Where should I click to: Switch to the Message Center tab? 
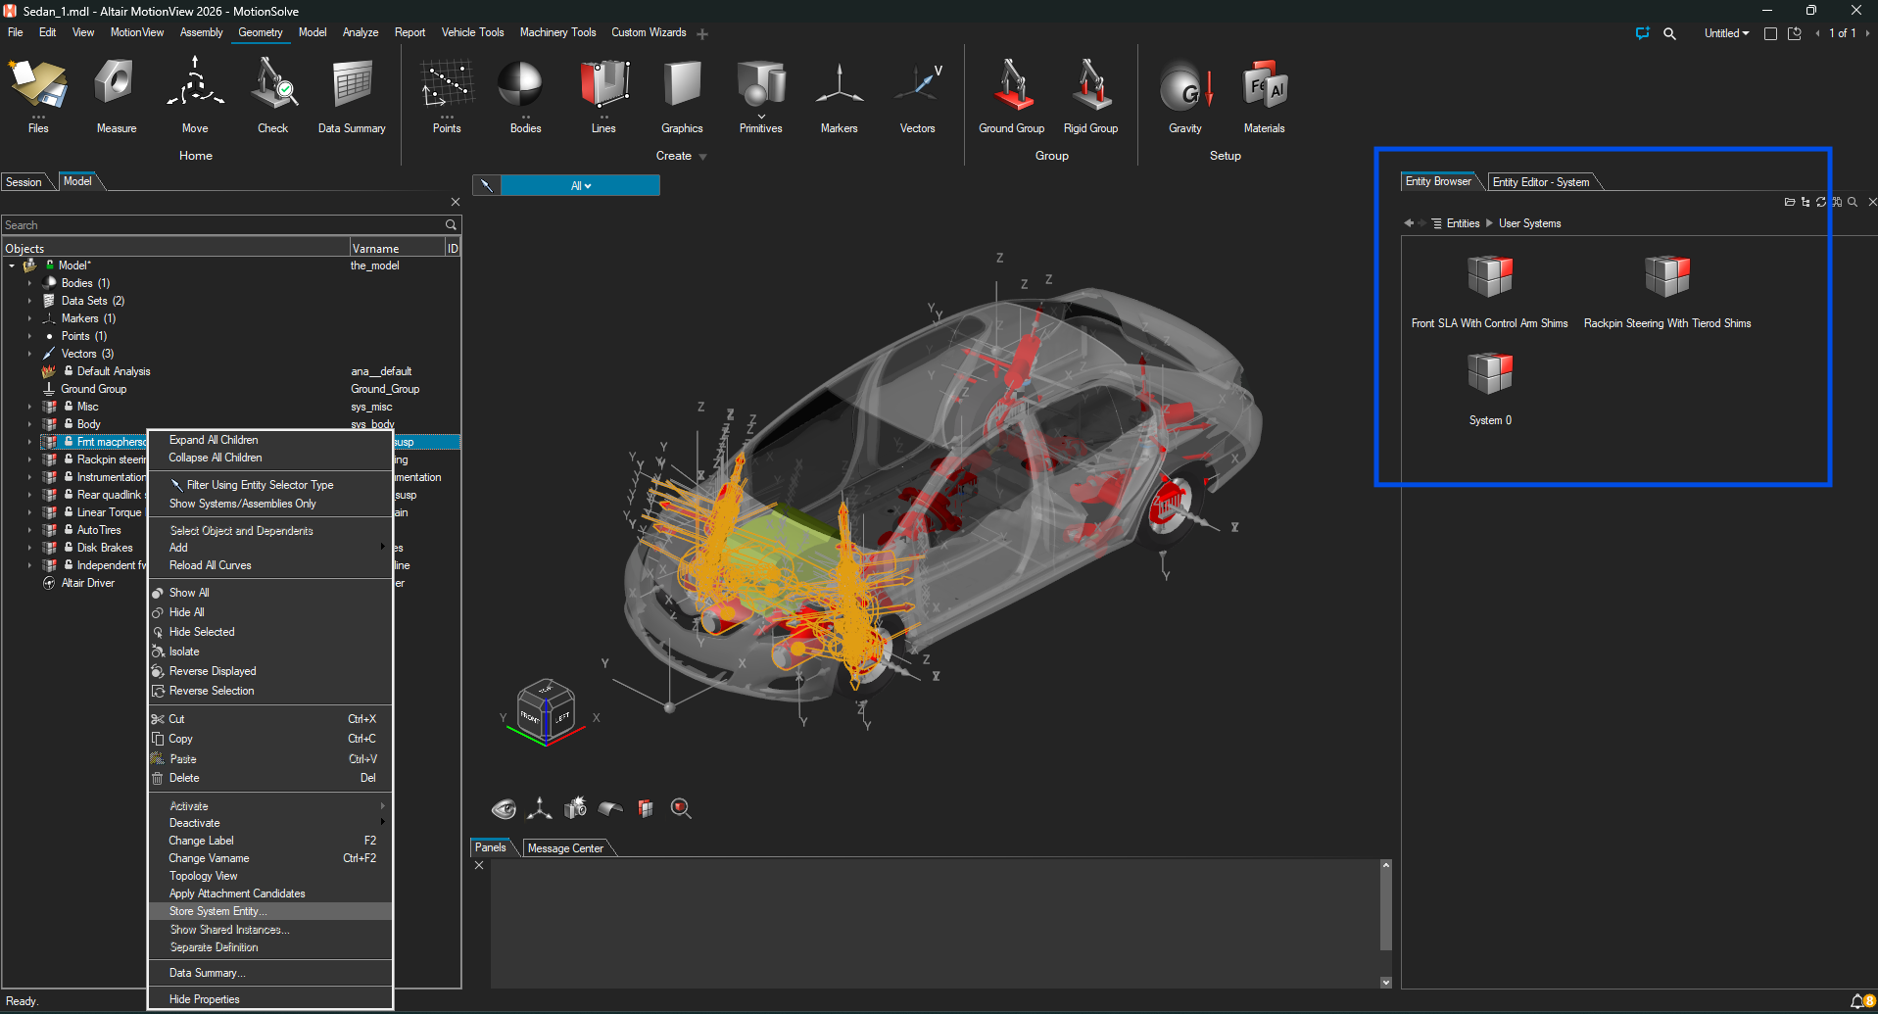565,848
